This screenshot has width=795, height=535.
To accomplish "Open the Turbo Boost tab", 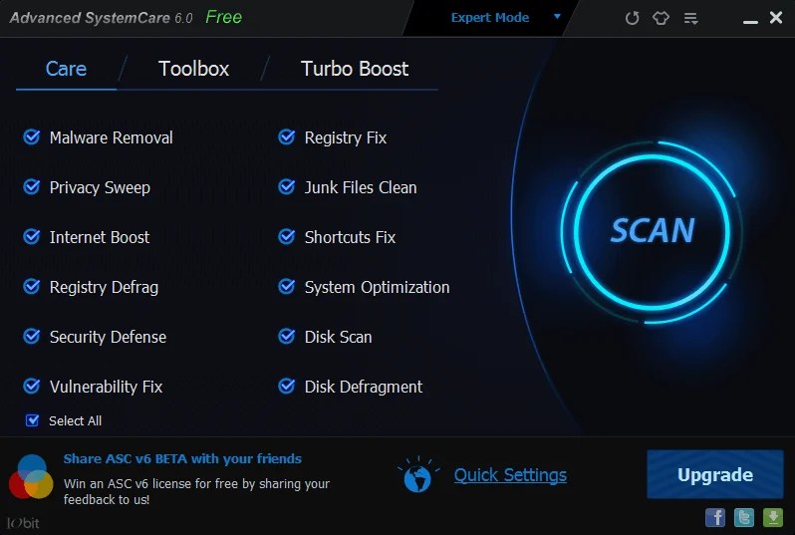I will (x=355, y=69).
